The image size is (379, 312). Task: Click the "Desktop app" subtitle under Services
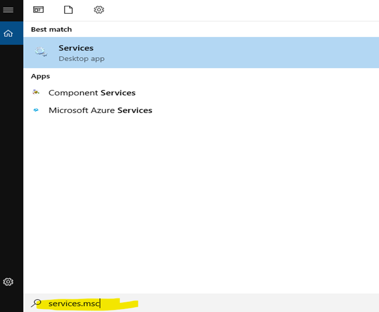tap(82, 59)
